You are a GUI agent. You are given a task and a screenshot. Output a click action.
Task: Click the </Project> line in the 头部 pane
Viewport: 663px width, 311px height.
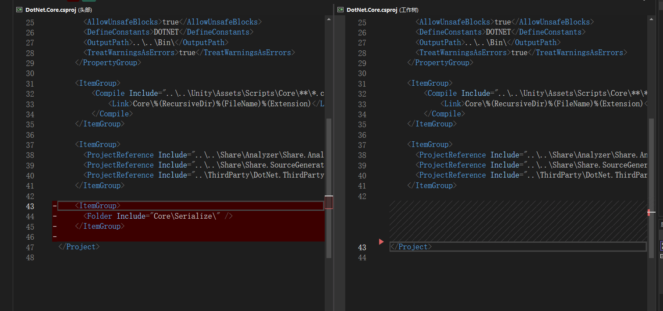(x=79, y=247)
